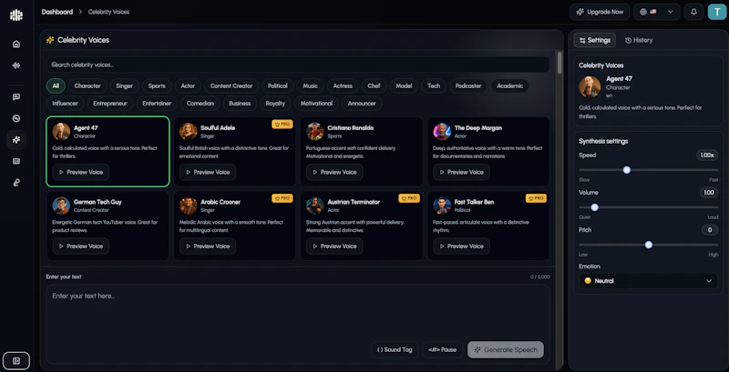Focus the Search celebrity voices field
729x372 pixels.
click(298, 65)
